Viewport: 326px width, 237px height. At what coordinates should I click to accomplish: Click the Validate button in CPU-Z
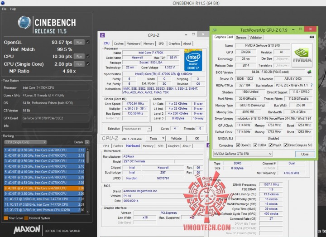tap(176, 138)
